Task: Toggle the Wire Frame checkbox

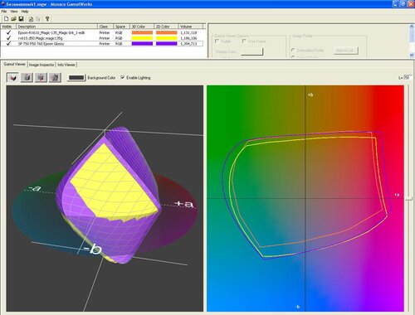Action: click(x=244, y=41)
